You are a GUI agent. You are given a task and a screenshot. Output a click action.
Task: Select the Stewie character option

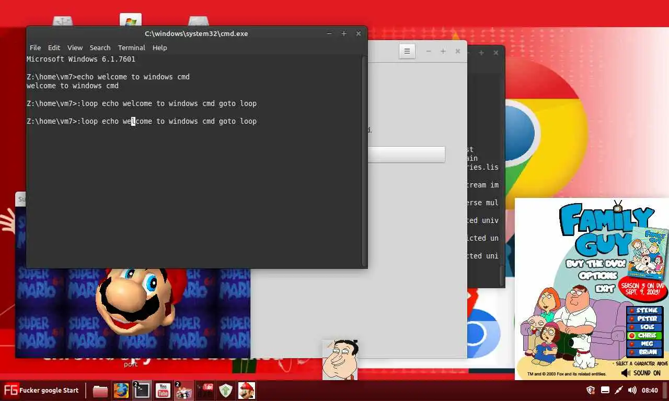point(644,311)
